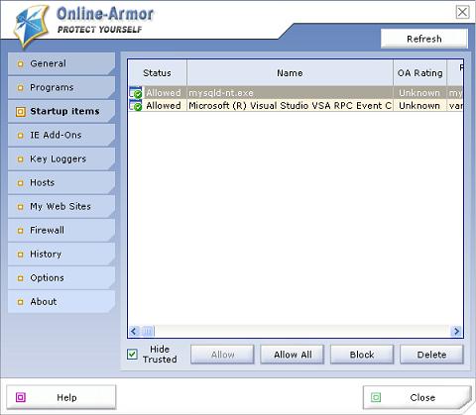Click the Unknown rating of mysqld-nt.exe

pos(419,93)
